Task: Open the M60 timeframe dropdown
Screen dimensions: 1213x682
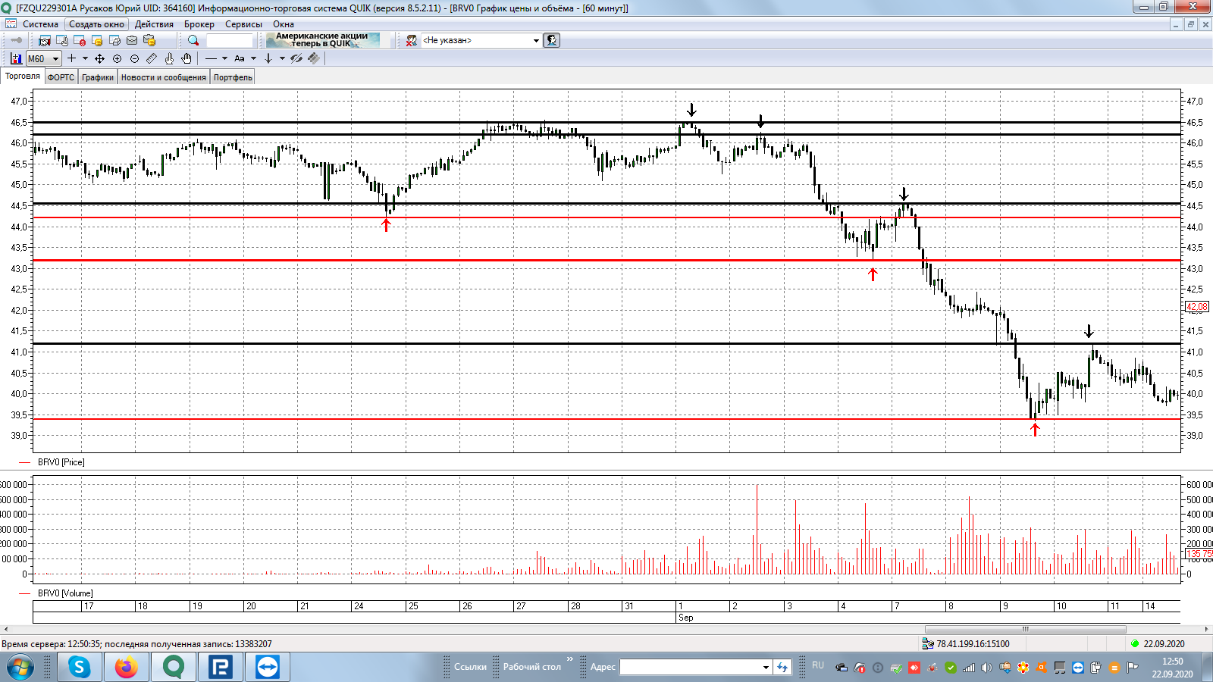Action: pyautogui.click(x=55, y=58)
